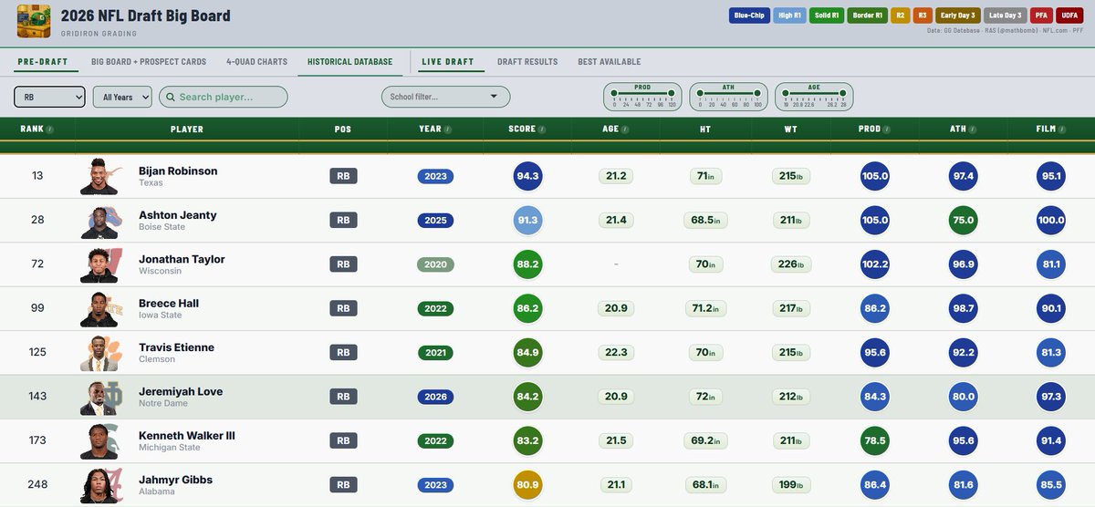Click the info icon next to SCORE header

click(542, 129)
